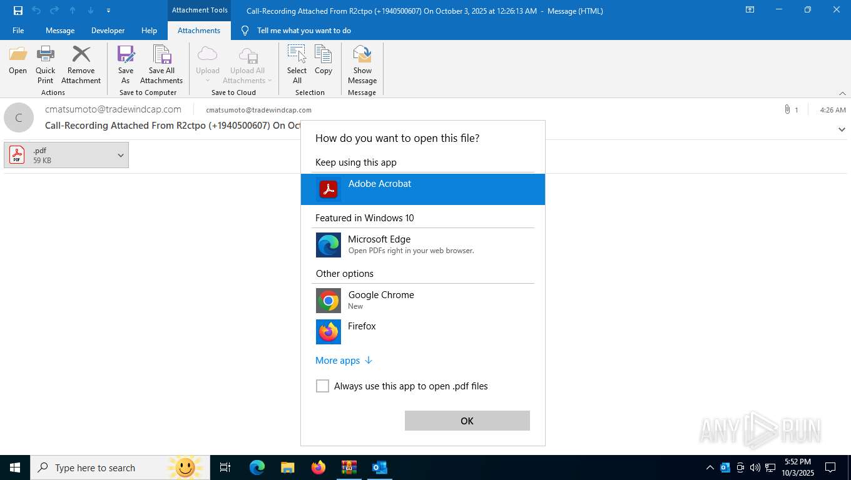851x480 pixels.
Task: Open the notification center icon
Action: (830, 467)
